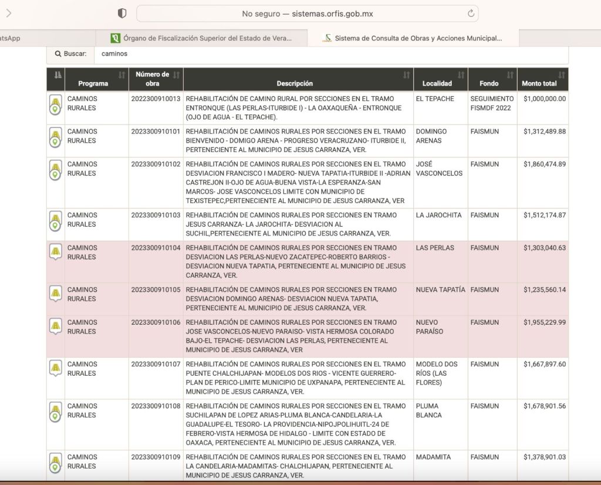The height and width of the screenshot is (485, 601).
Task: Click the Buscar field containing "caminos"
Action: [x=329, y=53]
